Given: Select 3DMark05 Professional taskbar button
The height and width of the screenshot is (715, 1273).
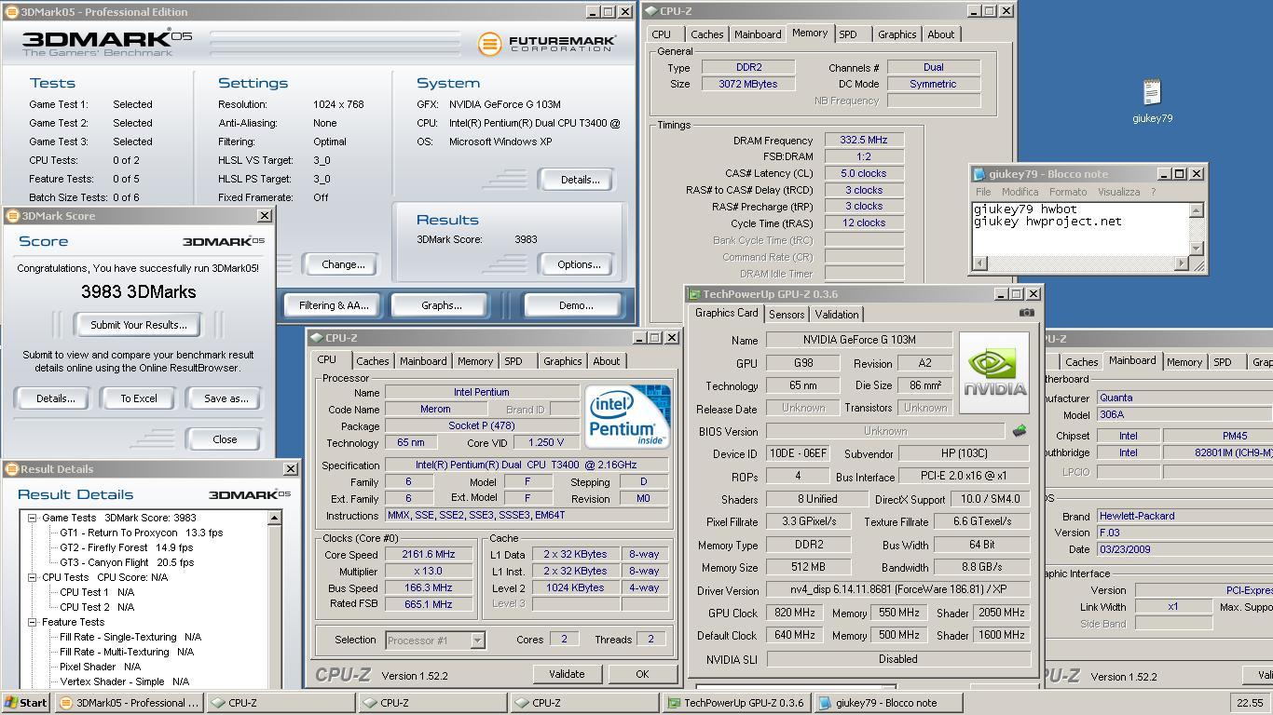Looking at the screenshot, I should [129, 703].
